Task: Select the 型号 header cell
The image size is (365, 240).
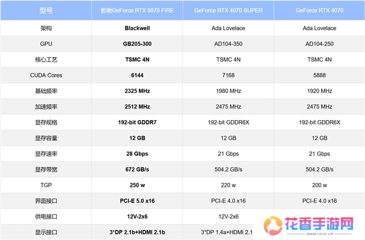Action: [x=46, y=11]
